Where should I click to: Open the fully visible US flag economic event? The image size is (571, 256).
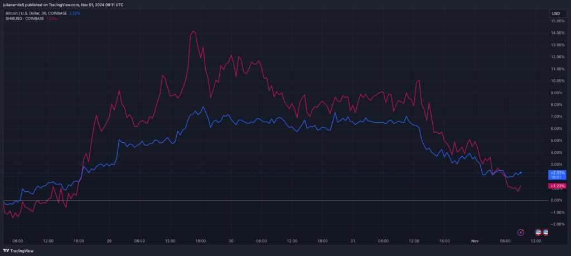pos(538,233)
